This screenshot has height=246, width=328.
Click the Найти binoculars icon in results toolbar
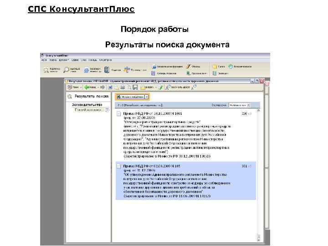[70, 87]
